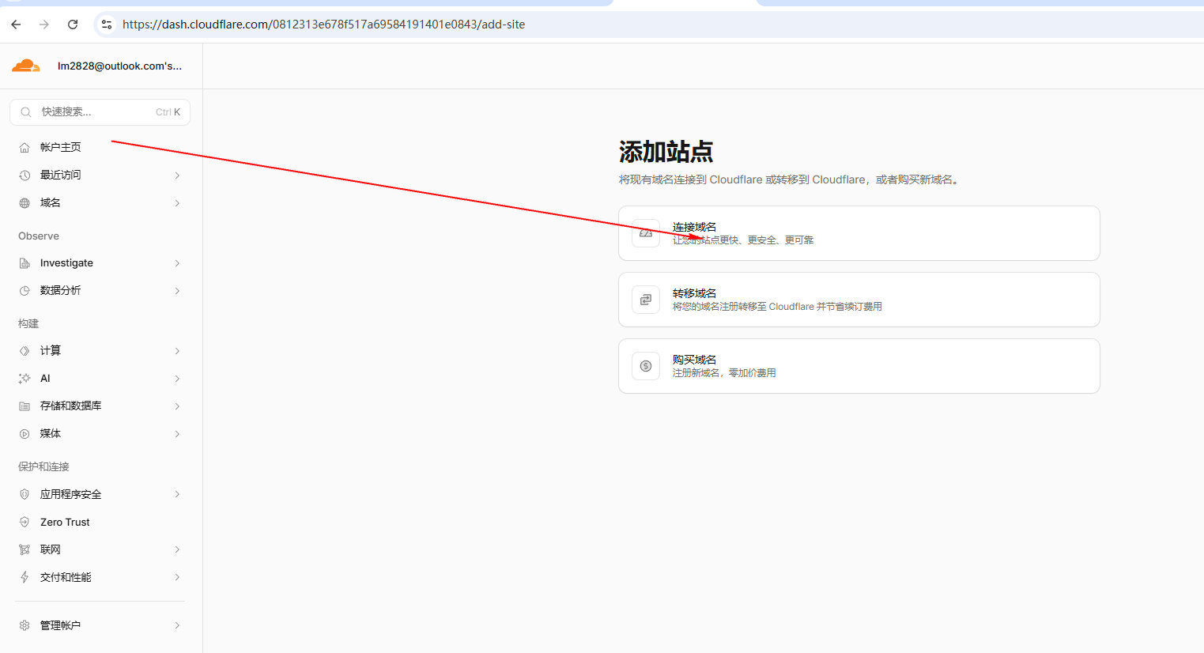Select 媒体 in the sidebar
Viewport: 1204px width, 653px height.
click(x=100, y=433)
